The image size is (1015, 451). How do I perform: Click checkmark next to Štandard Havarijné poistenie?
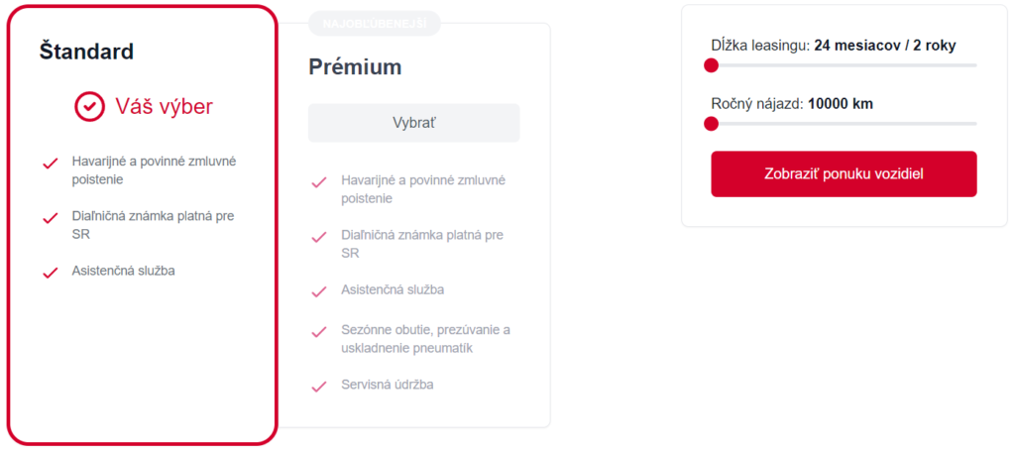click(50, 164)
